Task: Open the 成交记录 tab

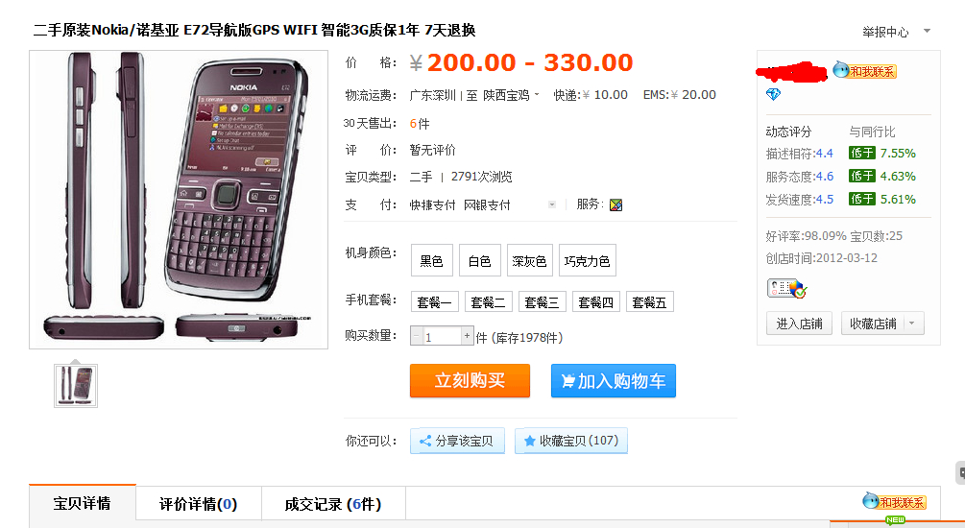Action: 333,505
